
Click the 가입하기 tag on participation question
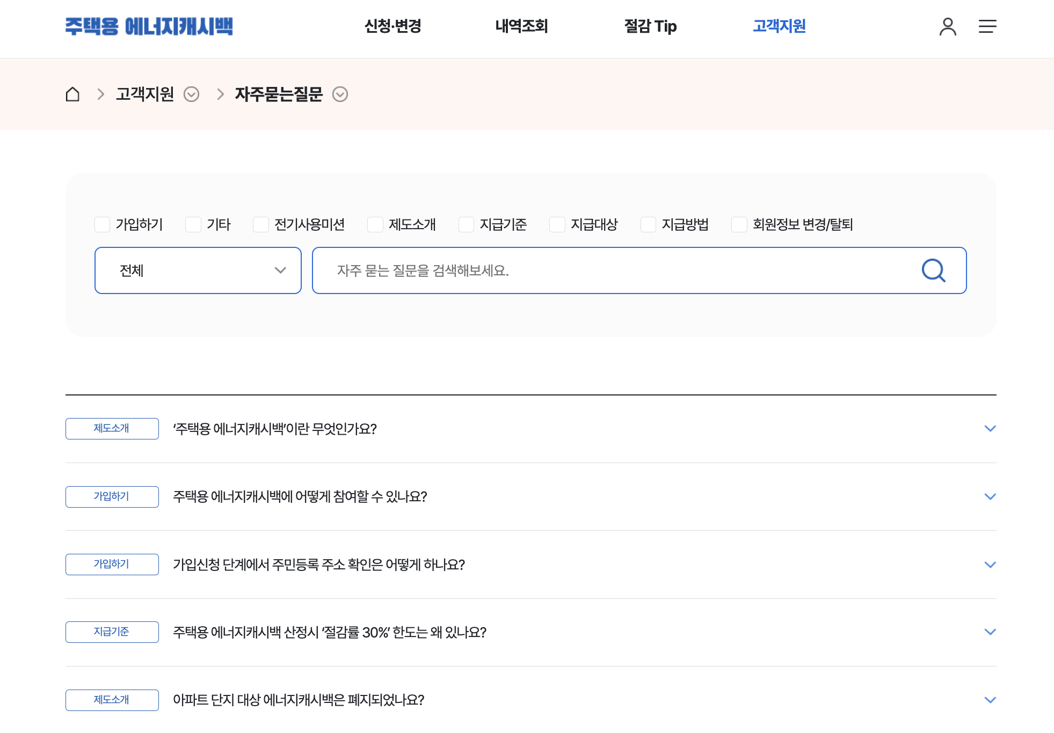112,497
